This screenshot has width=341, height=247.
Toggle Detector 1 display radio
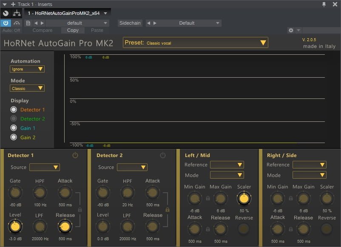(14, 109)
